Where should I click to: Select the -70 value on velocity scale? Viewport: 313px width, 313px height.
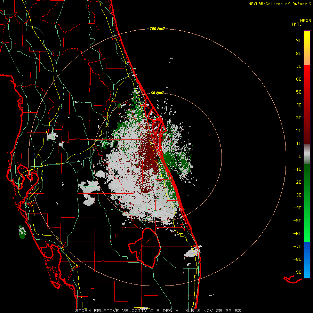[x=297, y=246]
